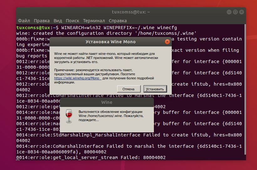Image resolution: width=257 pixels, height=170 pixels.
Task: Open the Справка menu
Action: click(x=118, y=21)
